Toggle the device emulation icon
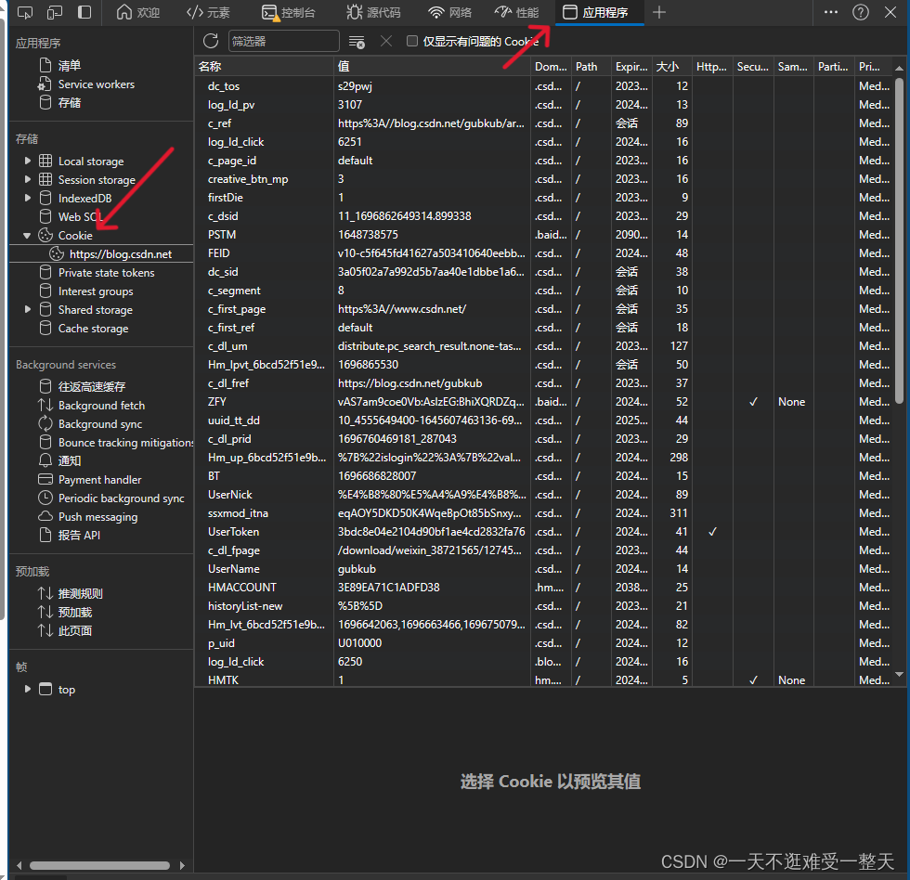910x880 pixels. (x=53, y=12)
